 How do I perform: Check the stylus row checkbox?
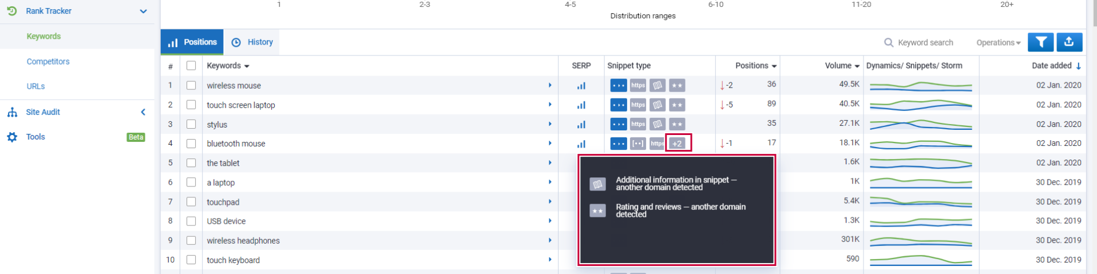click(191, 124)
